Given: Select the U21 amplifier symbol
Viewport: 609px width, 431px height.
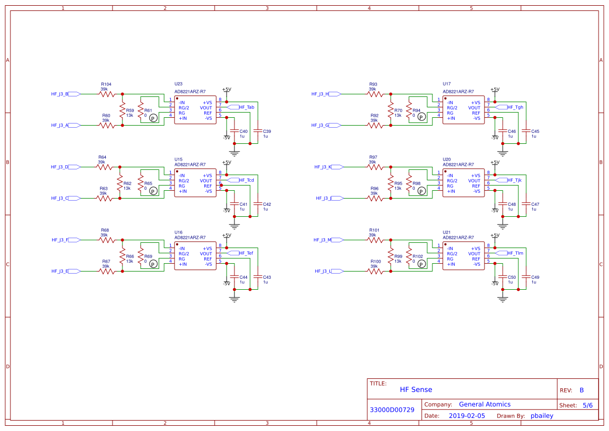Looking at the screenshot, I should [463, 255].
